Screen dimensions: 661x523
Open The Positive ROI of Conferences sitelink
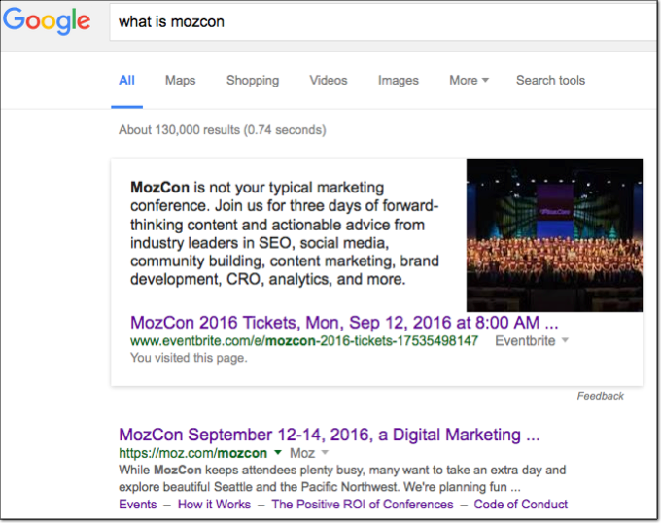tap(362, 505)
